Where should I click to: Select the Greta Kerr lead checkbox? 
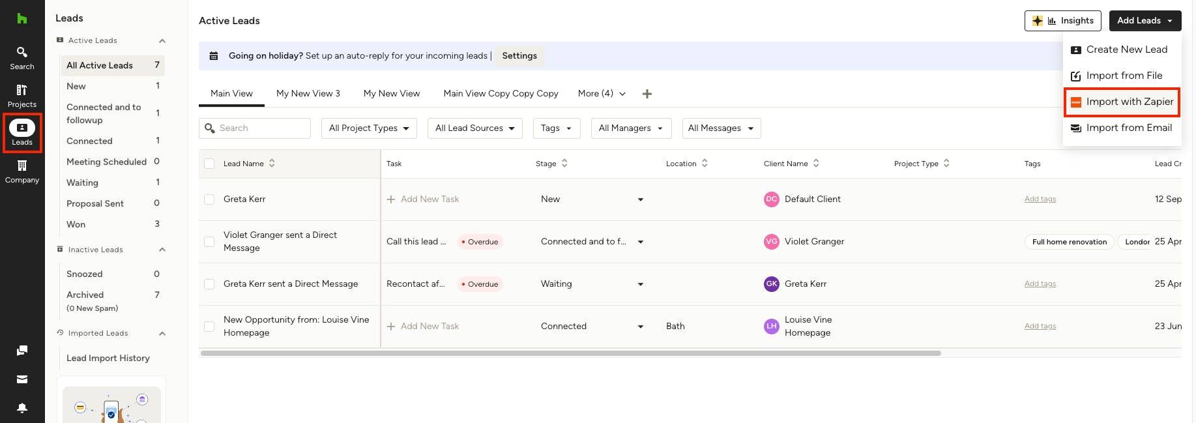click(x=209, y=199)
